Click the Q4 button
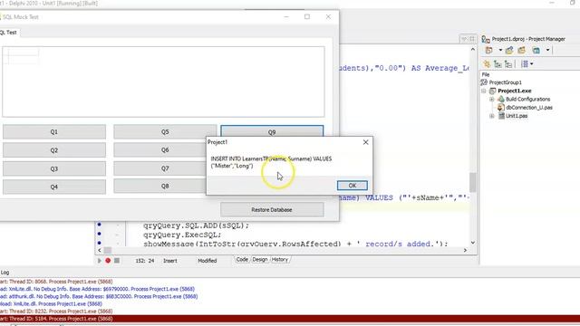 point(54,187)
